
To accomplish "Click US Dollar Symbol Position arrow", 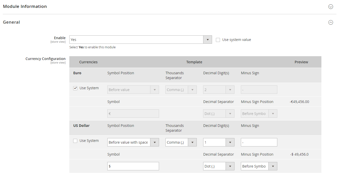I will tap(154, 142).
